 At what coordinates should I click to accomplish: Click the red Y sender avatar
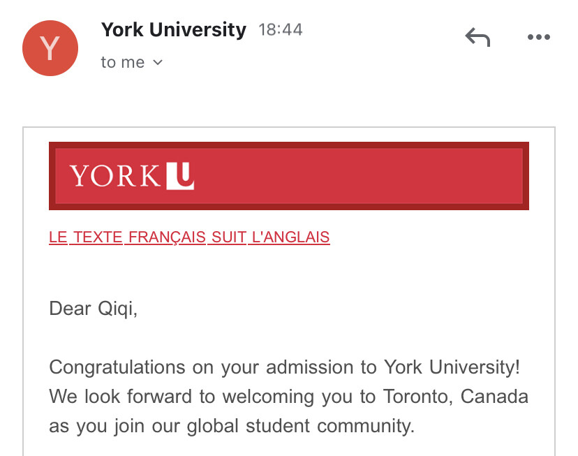(50, 48)
